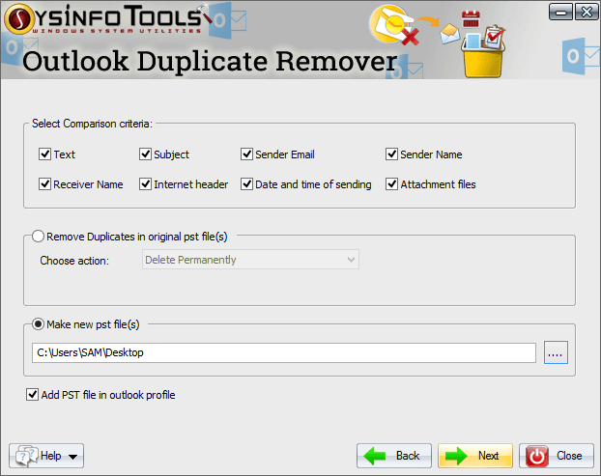The image size is (601, 476).
Task: Toggle the Internet header checkbox
Action: tap(145, 184)
